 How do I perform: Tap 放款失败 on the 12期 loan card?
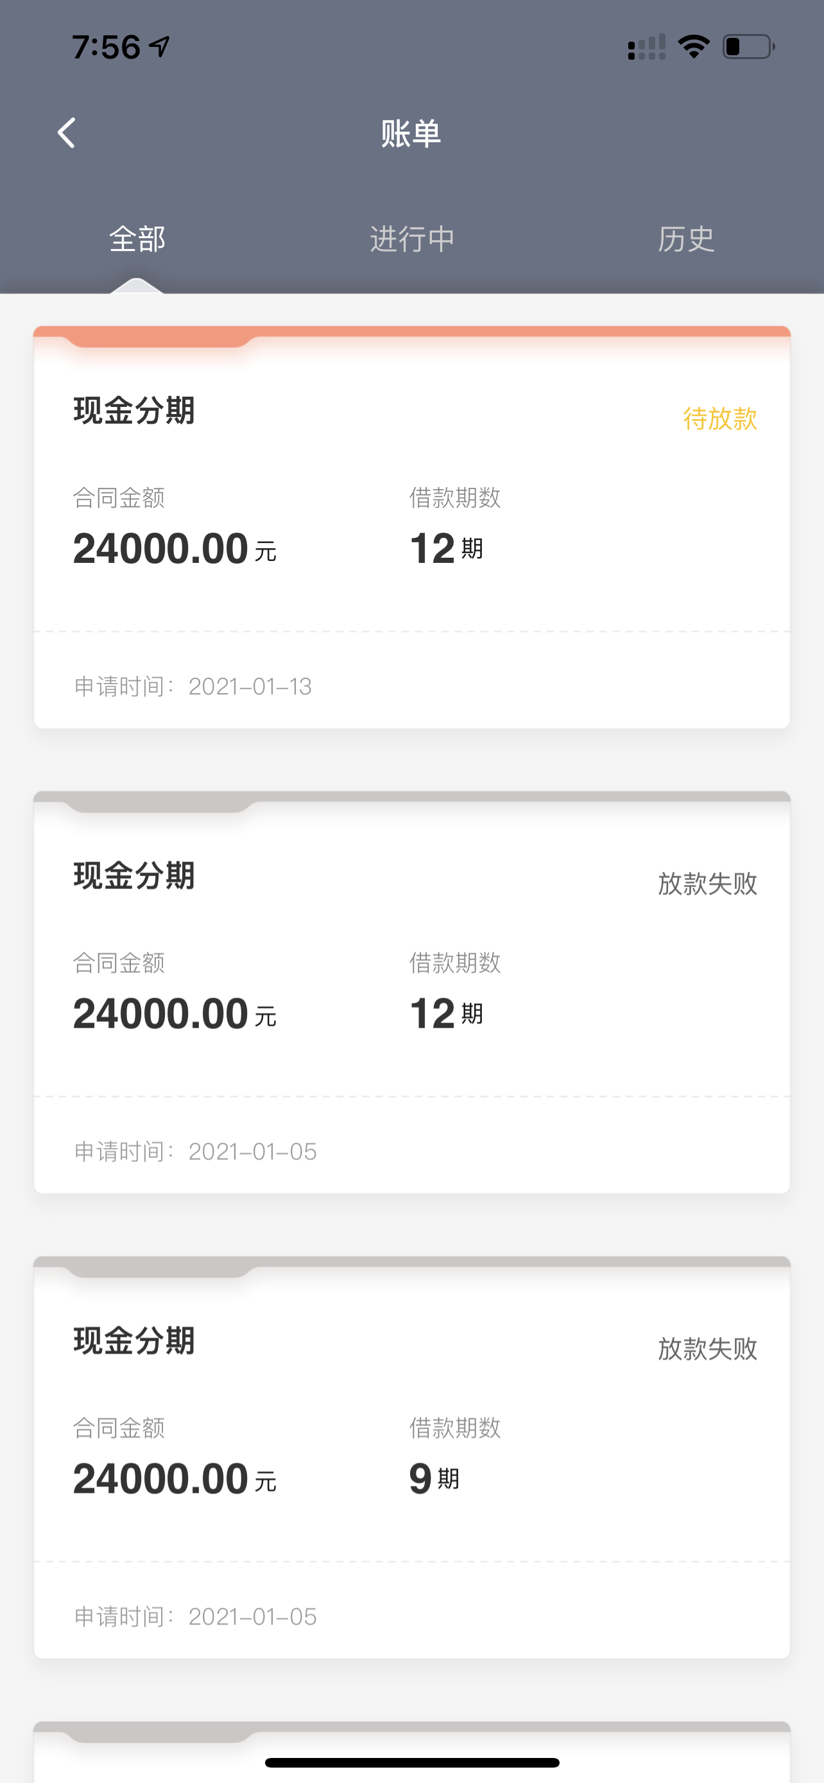(707, 883)
